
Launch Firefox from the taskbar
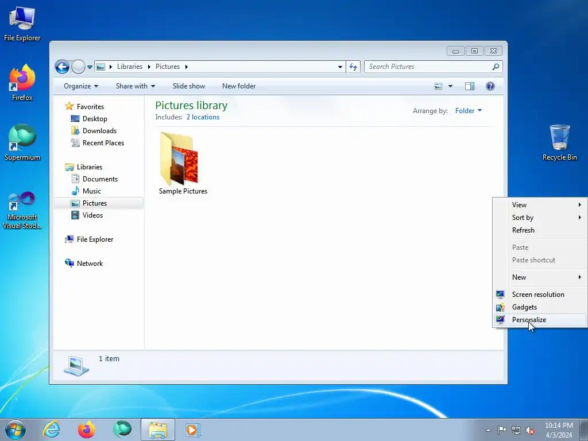tap(86, 430)
